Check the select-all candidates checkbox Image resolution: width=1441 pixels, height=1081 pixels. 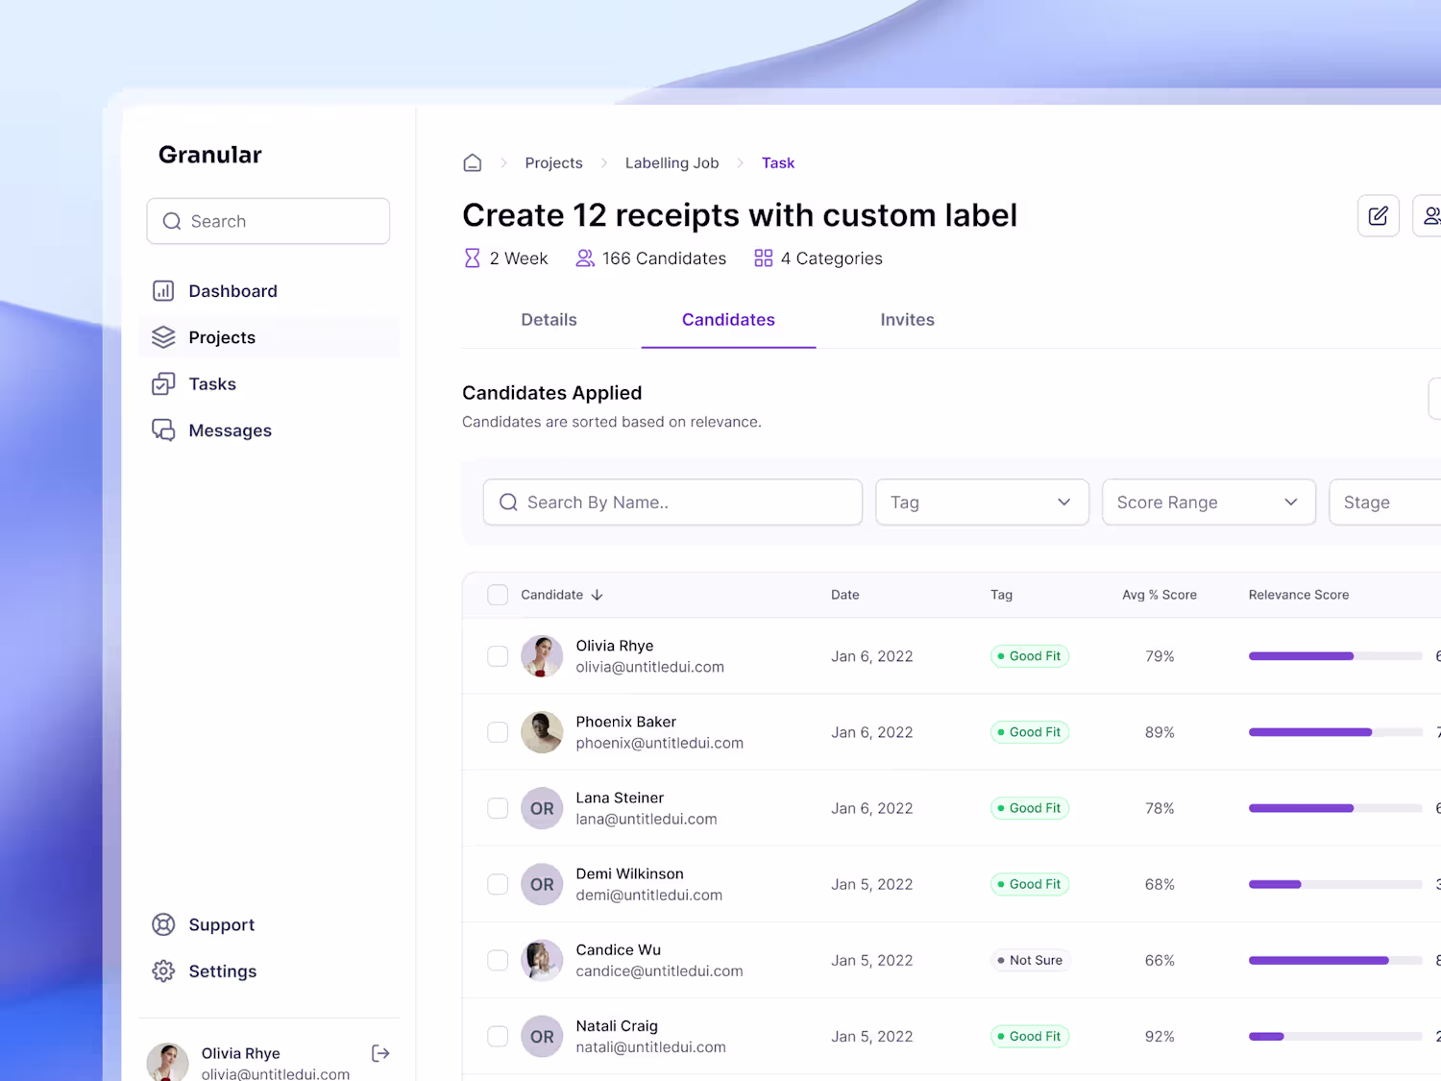pos(498,595)
